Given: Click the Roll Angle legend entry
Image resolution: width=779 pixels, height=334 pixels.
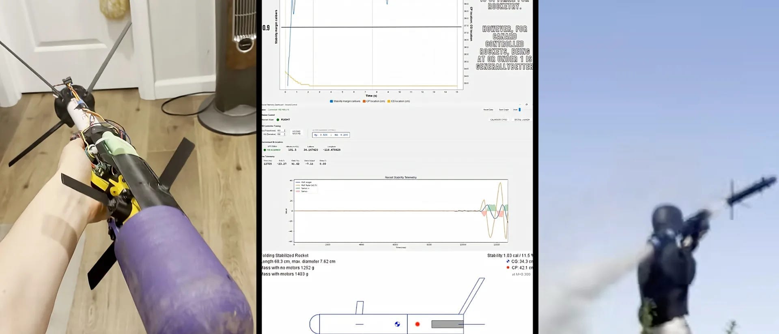Looking at the screenshot, I should (x=303, y=182).
